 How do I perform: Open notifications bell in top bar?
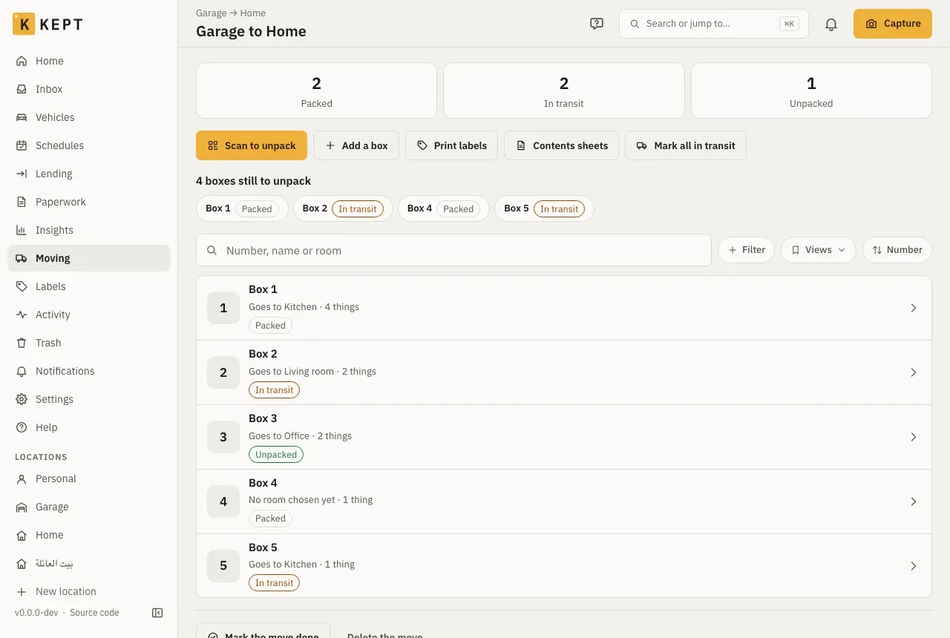pos(831,24)
